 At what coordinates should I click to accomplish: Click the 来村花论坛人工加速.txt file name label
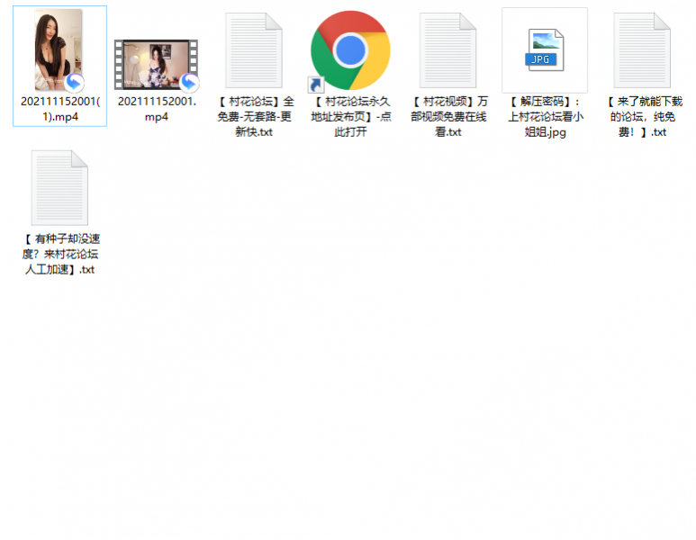[59, 254]
